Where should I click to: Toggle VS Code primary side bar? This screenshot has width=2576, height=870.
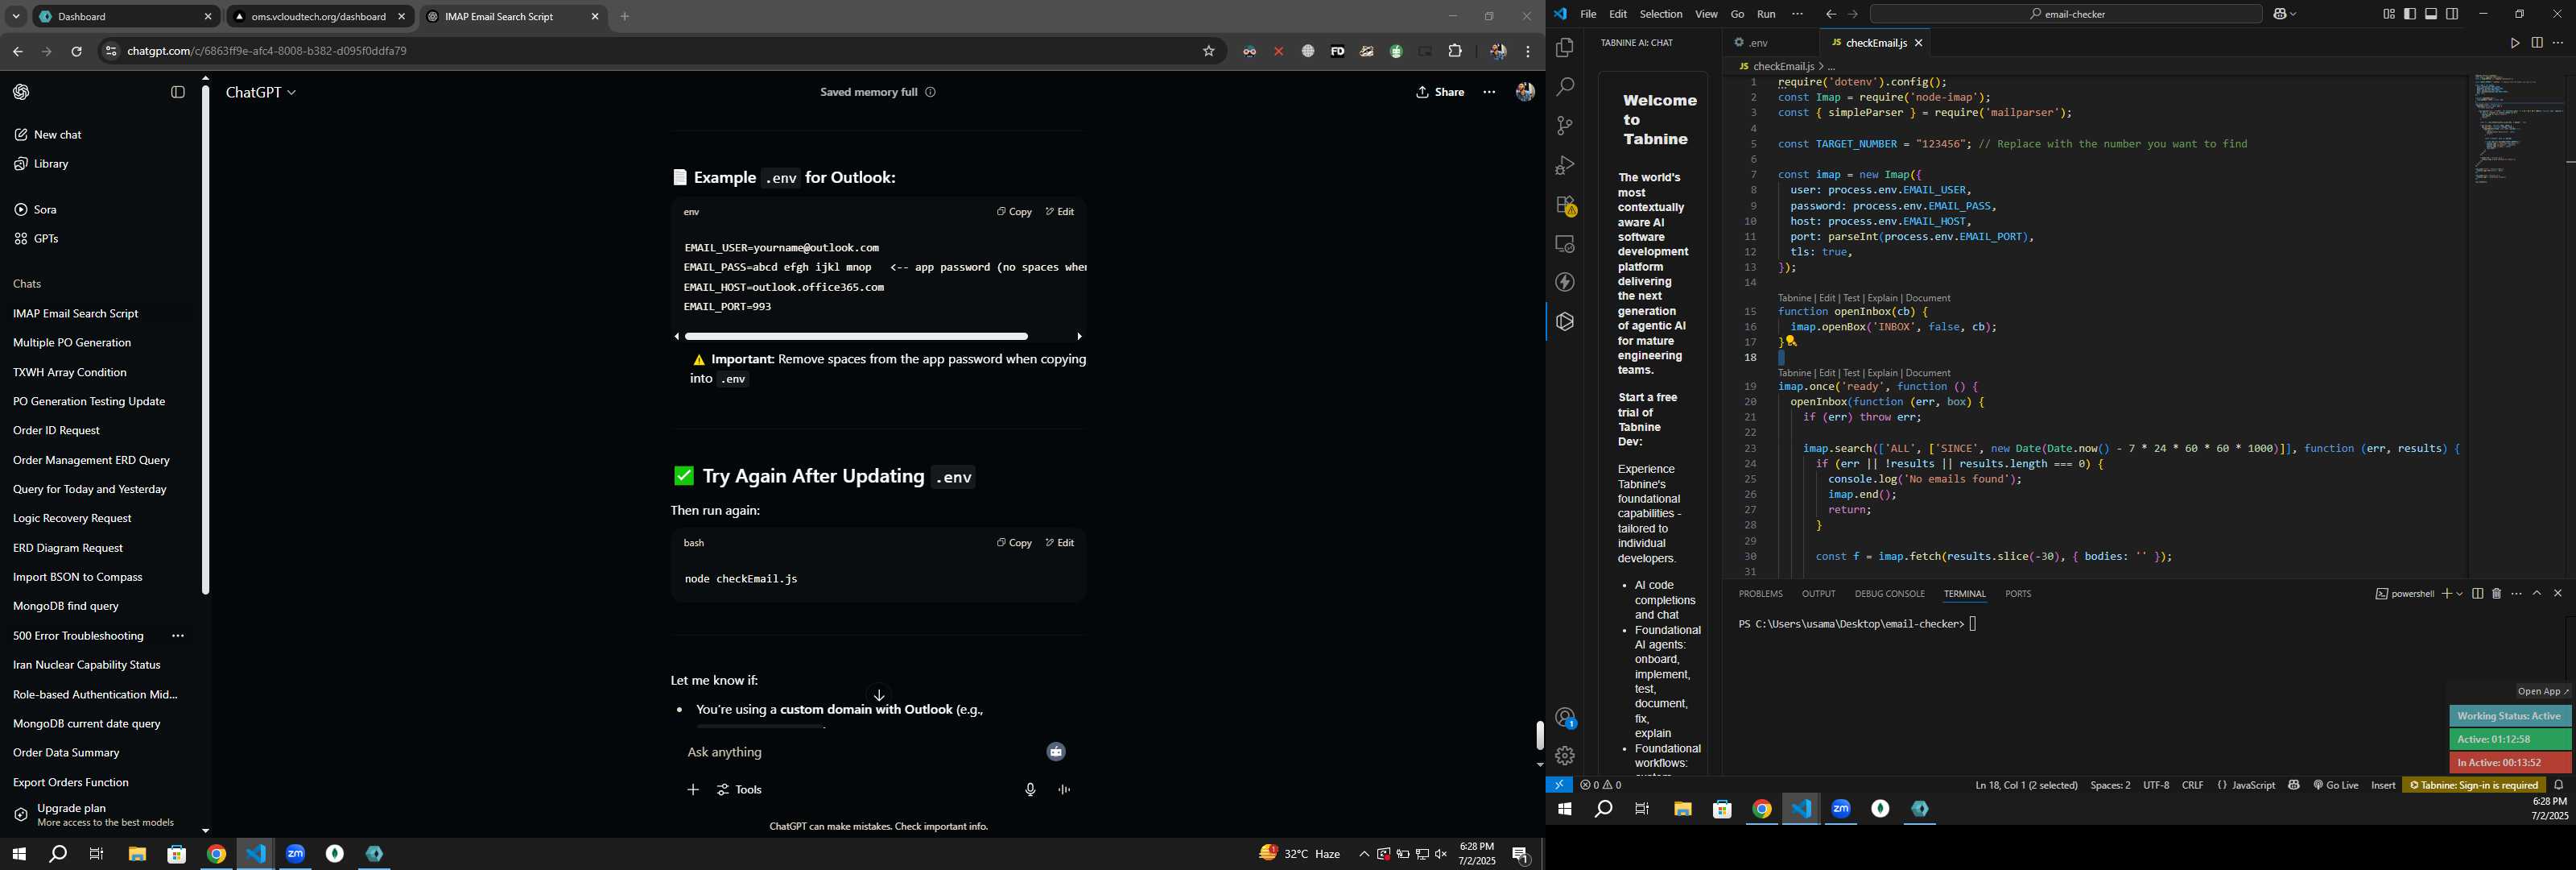(2410, 15)
